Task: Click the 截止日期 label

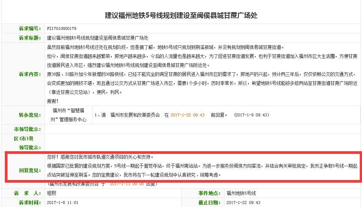Action: tap(209, 203)
